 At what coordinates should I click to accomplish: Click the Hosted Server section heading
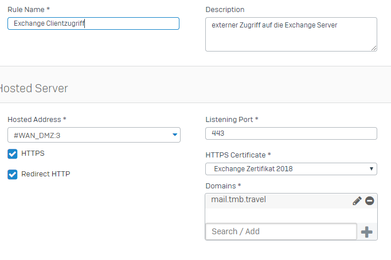[x=34, y=88]
